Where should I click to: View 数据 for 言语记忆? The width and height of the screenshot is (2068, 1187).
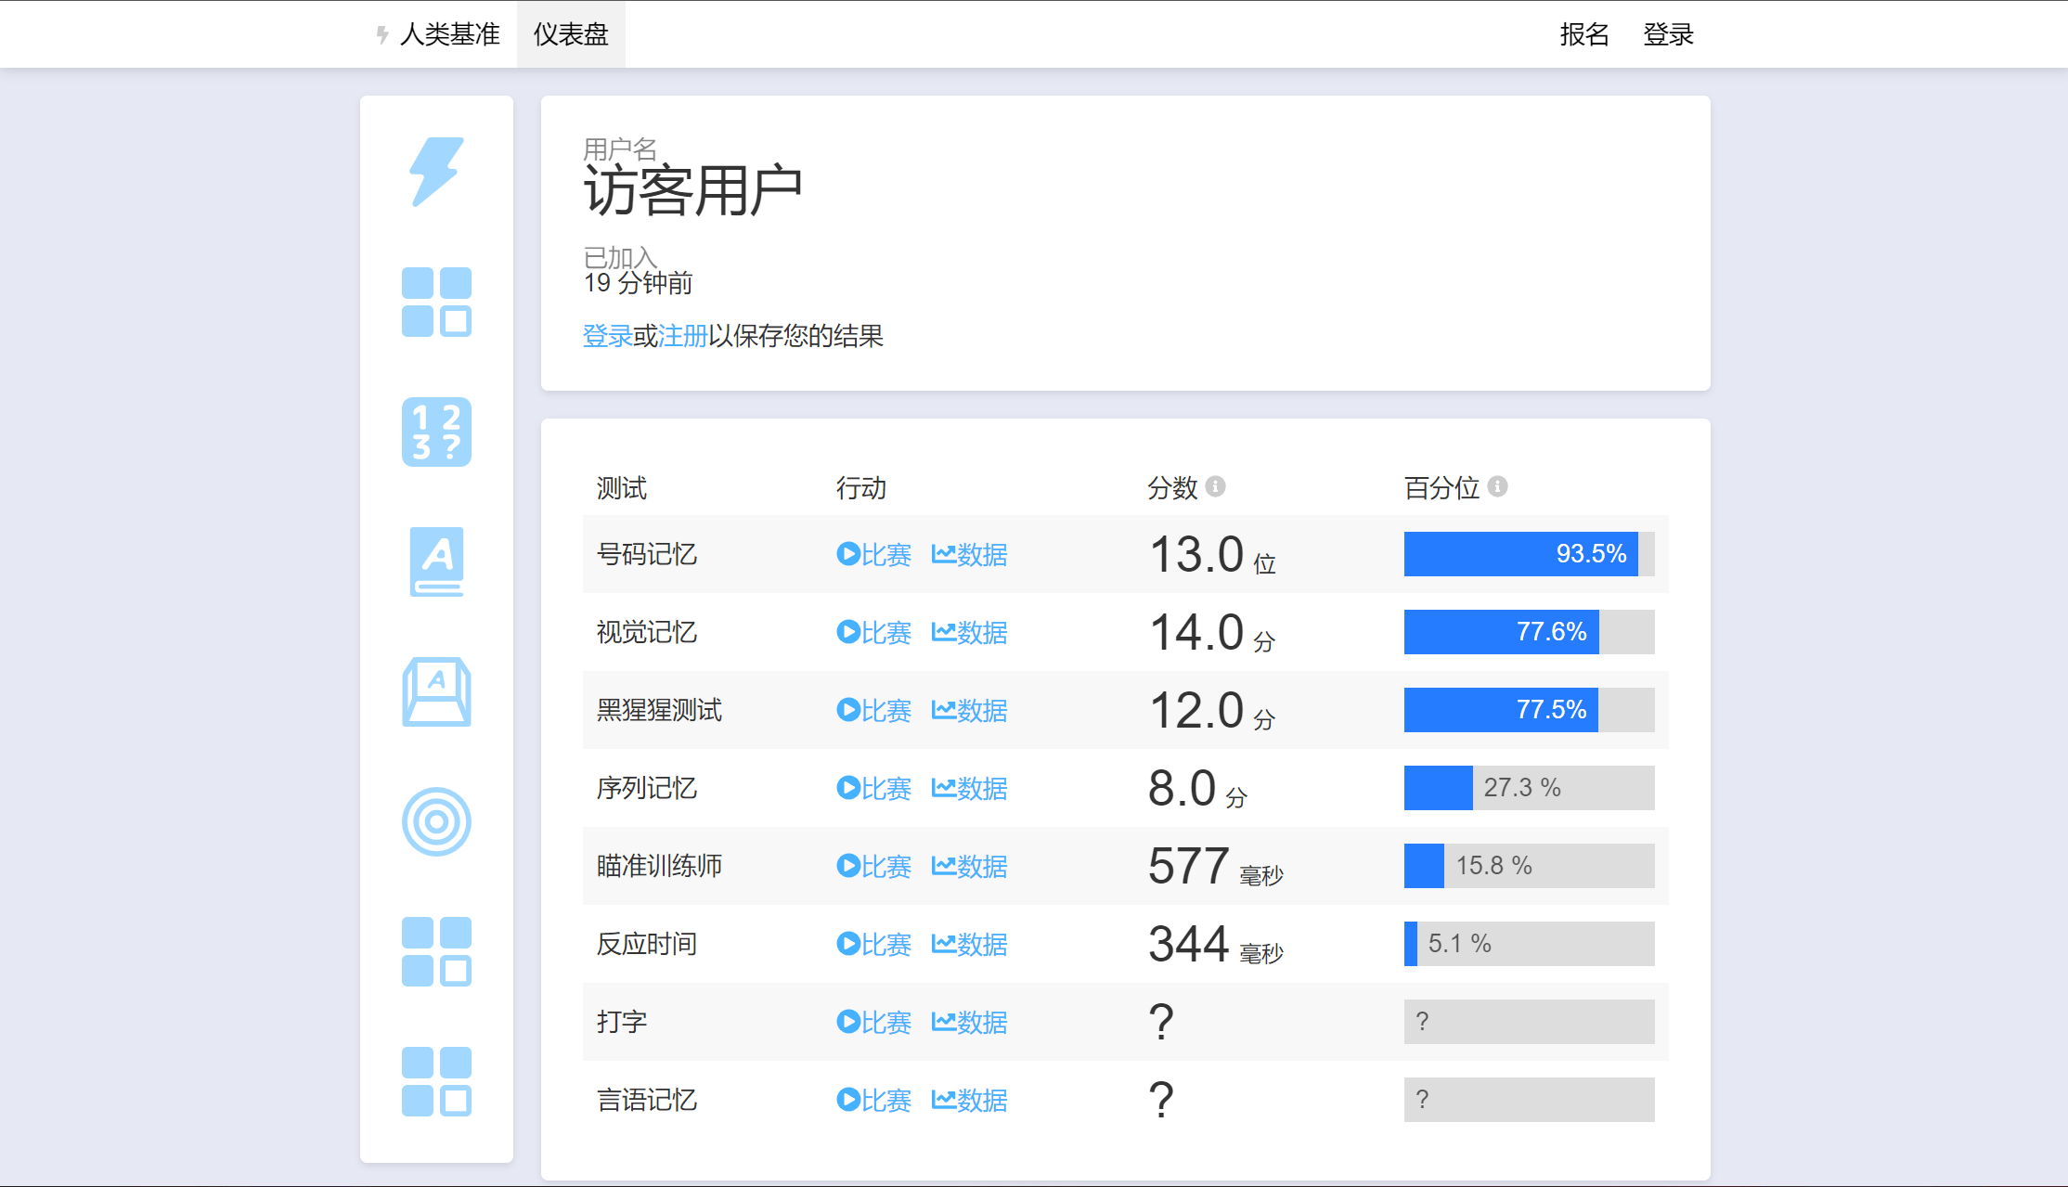pos(969,1100)
